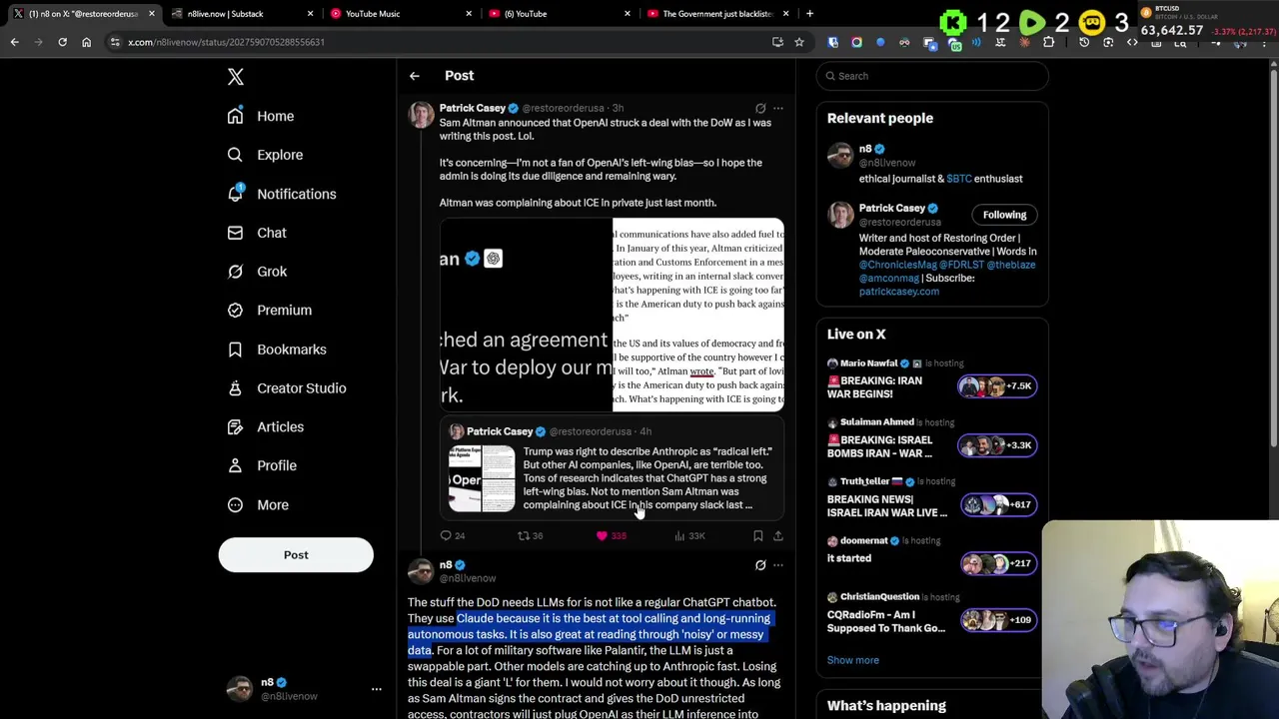Click the BTCUSD price ticker widget

1207,22
